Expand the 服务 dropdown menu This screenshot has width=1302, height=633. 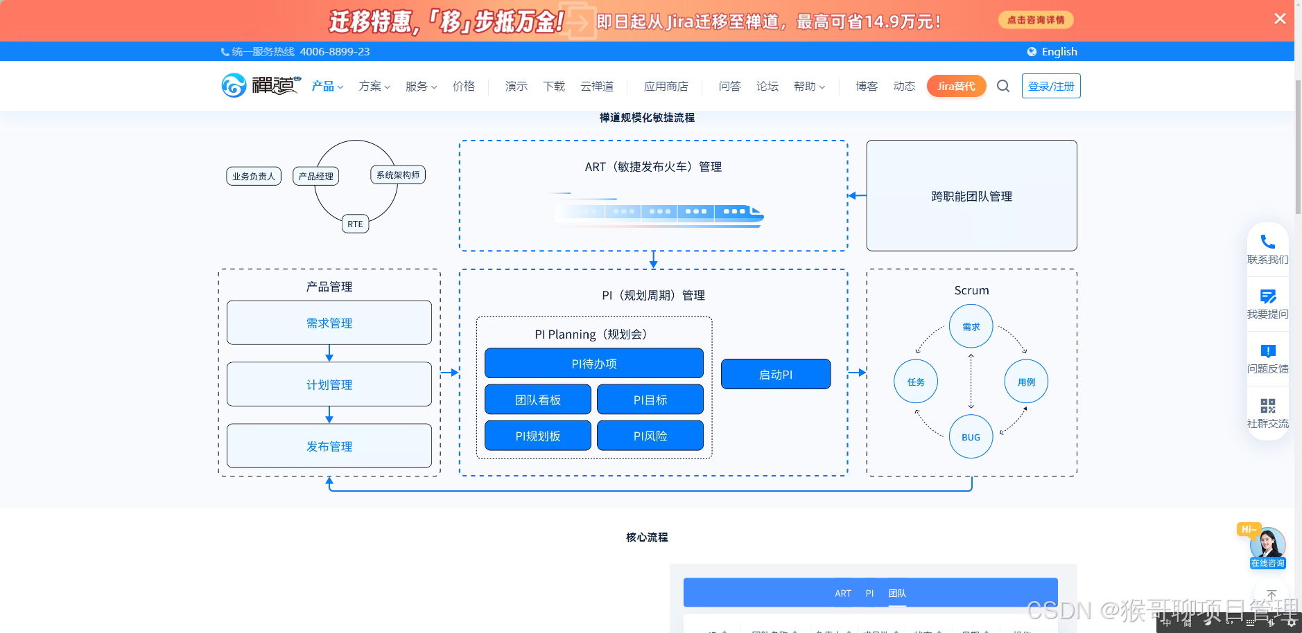pyautogui.click(x=421, y=87)
